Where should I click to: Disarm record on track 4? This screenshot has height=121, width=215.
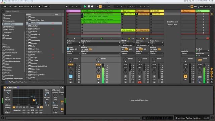click(x=140, y=82)
